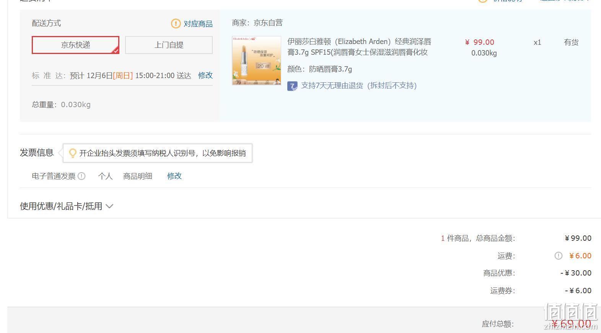Click 修改 for invoice information

click(174, 176)
